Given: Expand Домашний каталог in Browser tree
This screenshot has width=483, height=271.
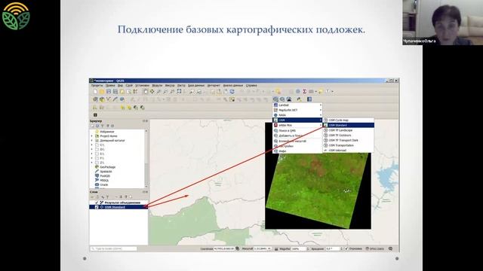Looking at the screenshot, I should [92, 141].
